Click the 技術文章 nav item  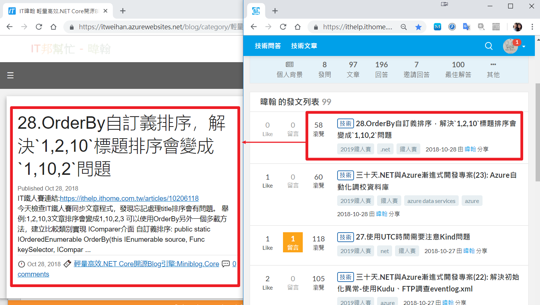(x=304, y=46)
